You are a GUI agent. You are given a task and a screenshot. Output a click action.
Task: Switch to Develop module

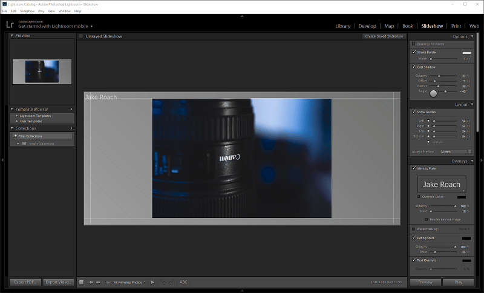[x=367, y=26]
